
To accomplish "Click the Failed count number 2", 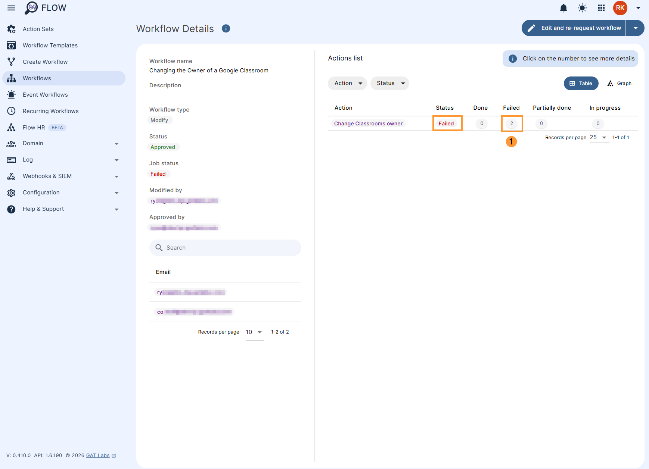I will (512, 123).
